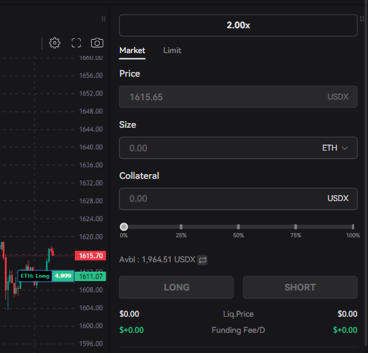Click the 4.999 position size tag

tap(63, 276)
